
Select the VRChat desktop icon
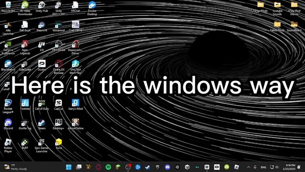tap(75, 7)
